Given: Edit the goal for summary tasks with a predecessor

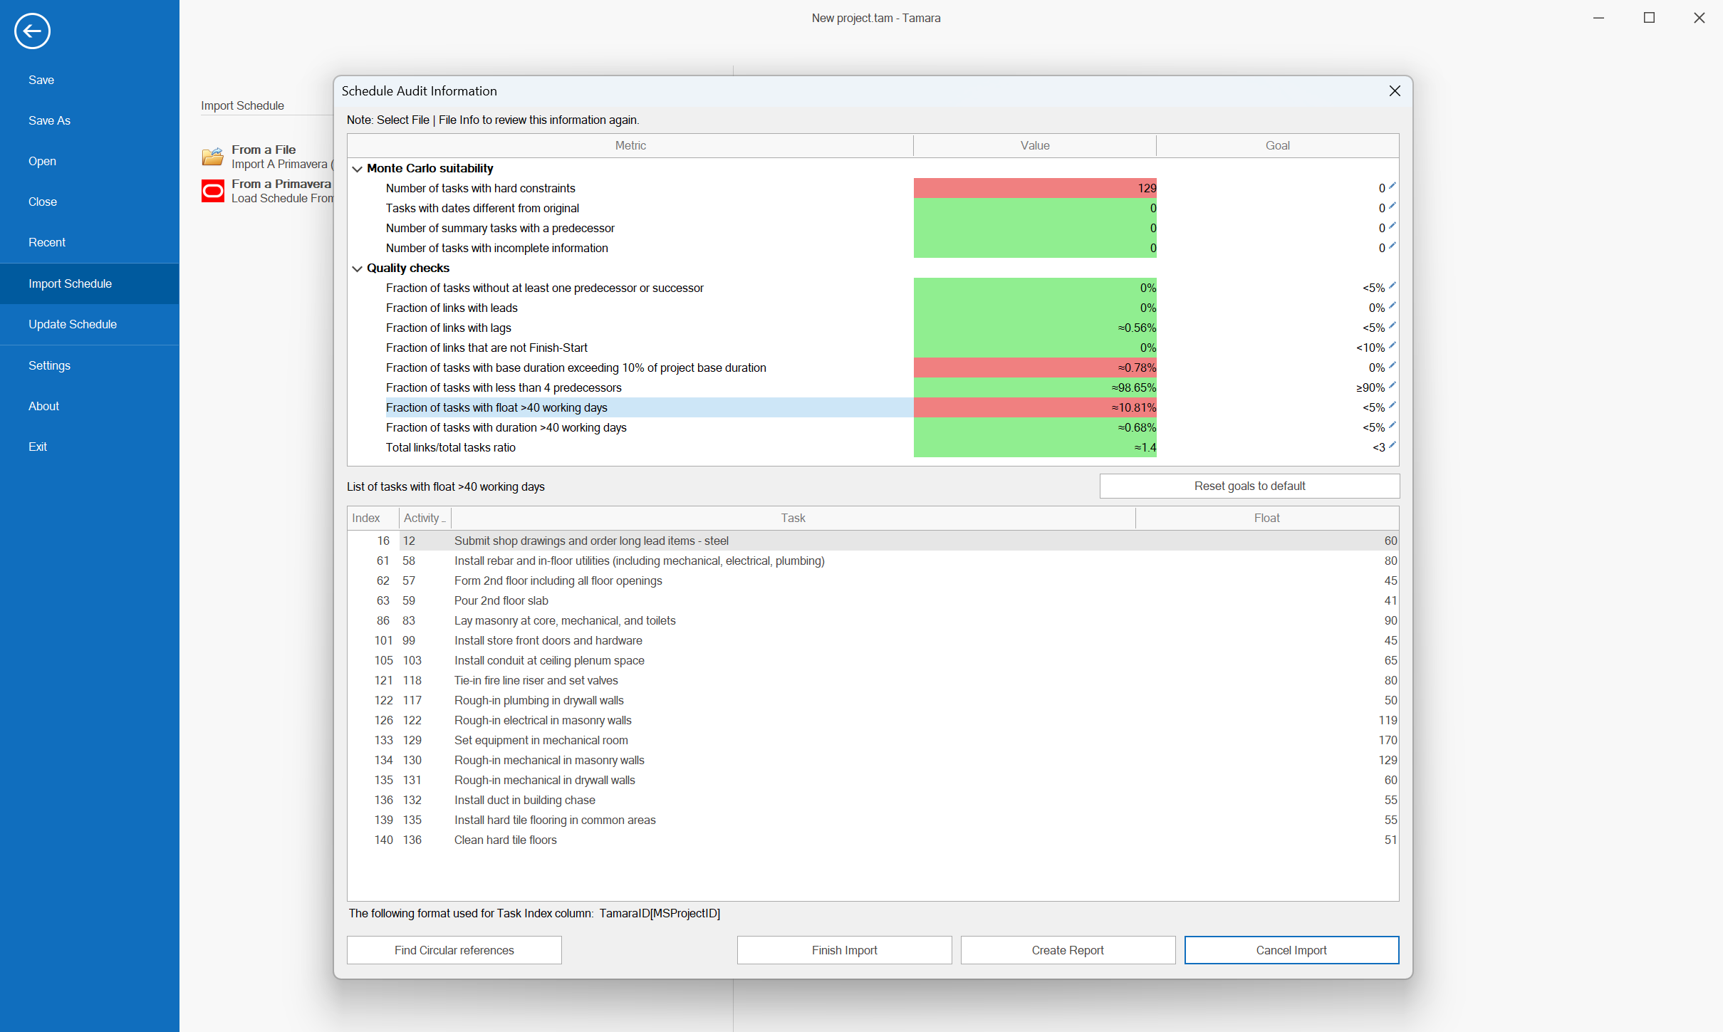Looking at the screenshot, I should click(1391, 227).
